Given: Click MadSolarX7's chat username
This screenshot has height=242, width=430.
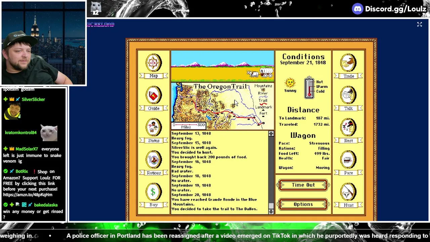Looking at the screenshot, I should pyautogui.click(x=27, y=149).
